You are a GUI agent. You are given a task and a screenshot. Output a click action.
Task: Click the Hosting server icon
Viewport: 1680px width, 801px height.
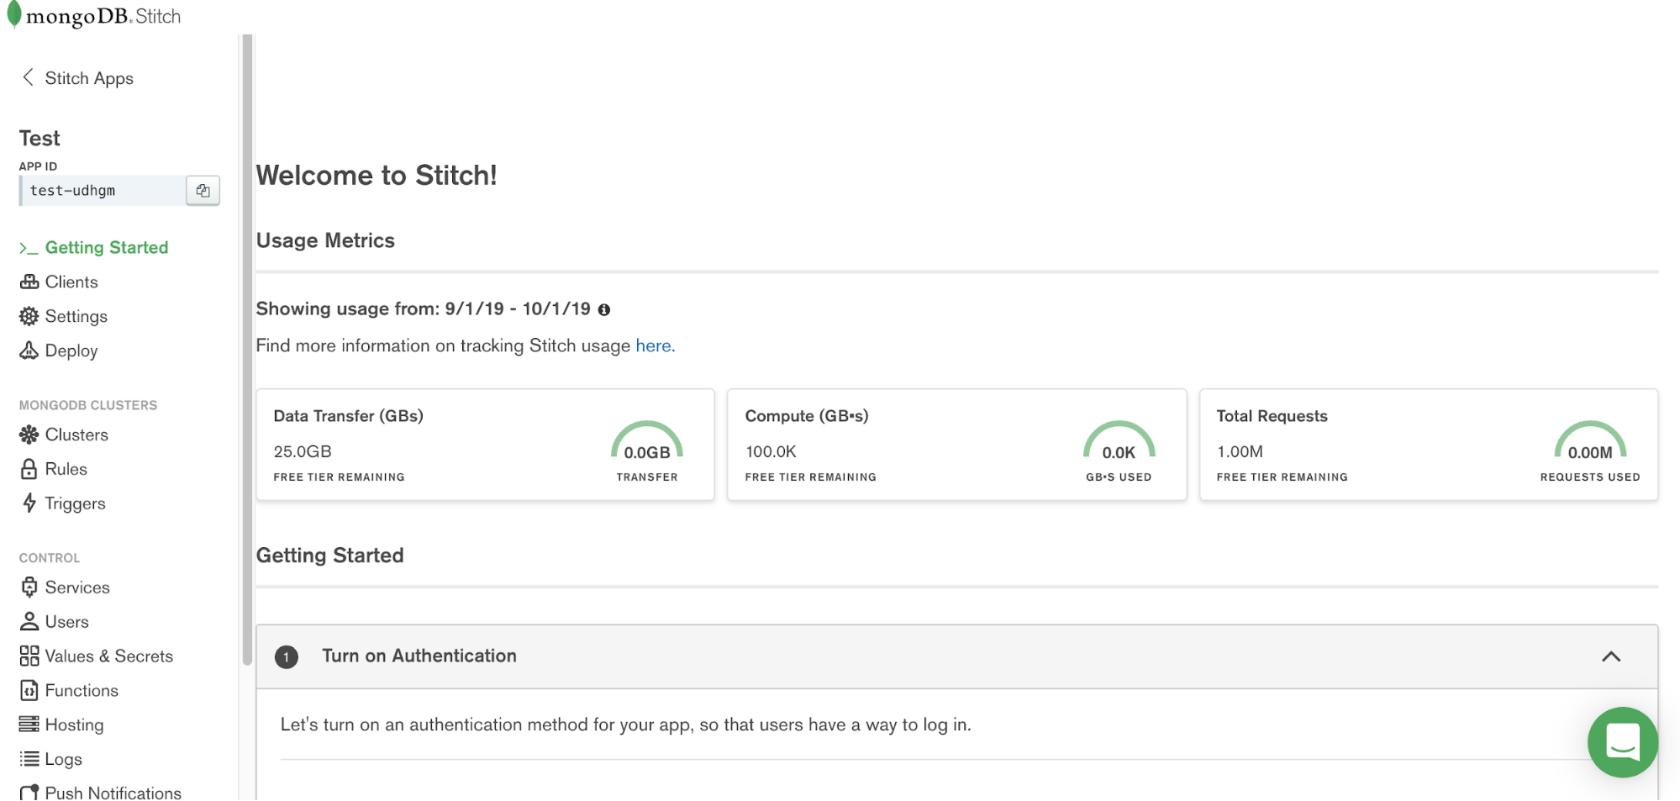(x=29, y=724)
